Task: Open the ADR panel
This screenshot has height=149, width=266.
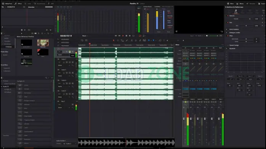Action: pyautogui.click(x=51, y=3)
